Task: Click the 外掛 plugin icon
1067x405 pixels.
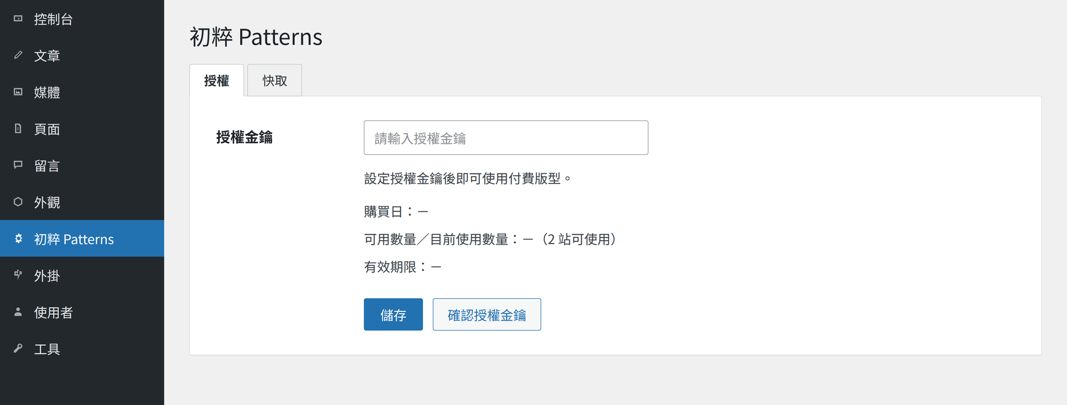Action: click(18, 275)
